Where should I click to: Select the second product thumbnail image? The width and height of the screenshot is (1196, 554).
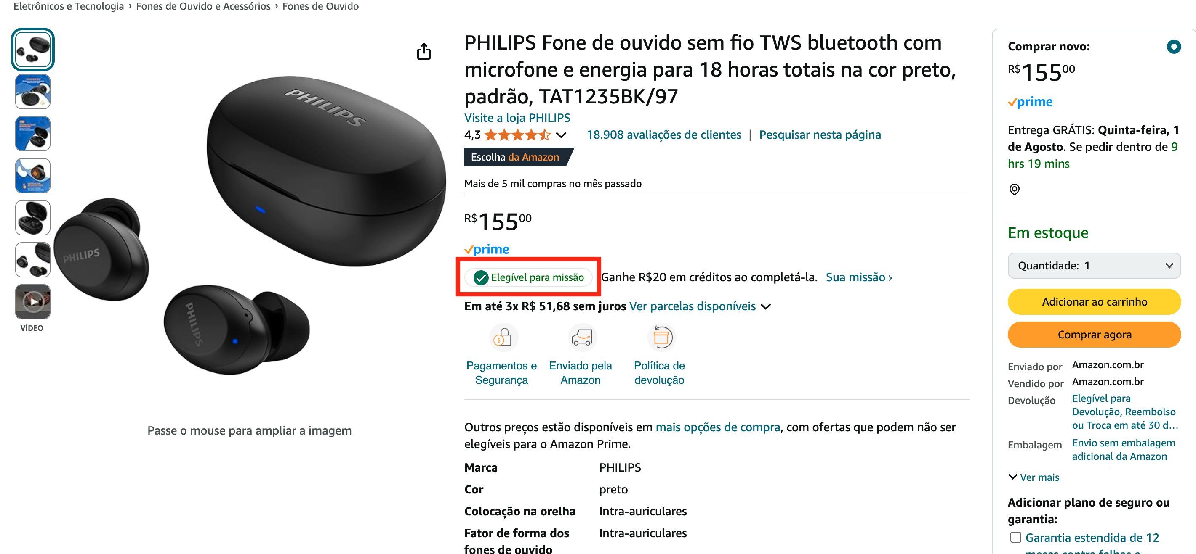click(x=32, y=92)
